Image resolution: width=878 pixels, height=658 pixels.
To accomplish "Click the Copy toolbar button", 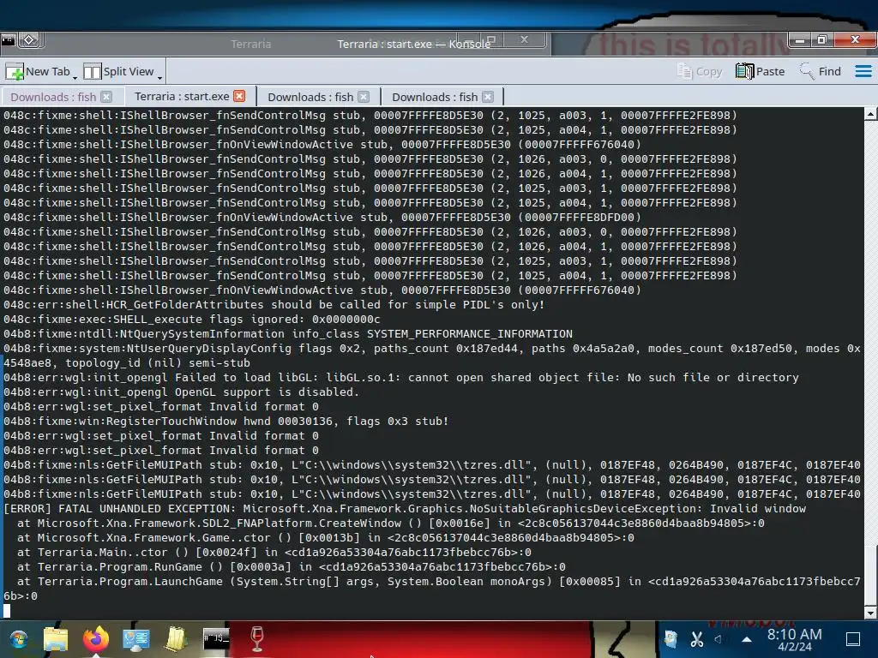I will [700, 72].
